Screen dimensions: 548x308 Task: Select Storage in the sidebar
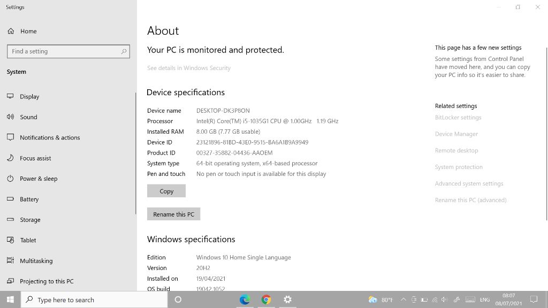coord(30,220)
